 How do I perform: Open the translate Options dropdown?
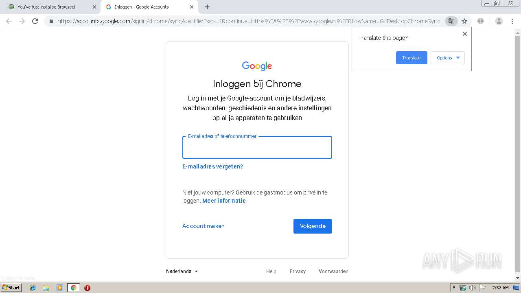(x=448, y=58)
